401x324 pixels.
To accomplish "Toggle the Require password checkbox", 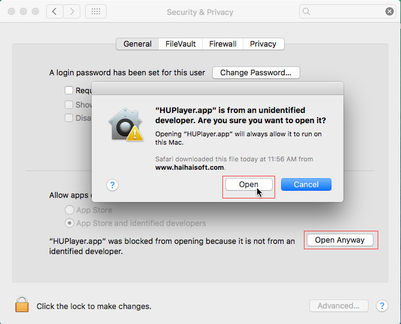I will coord(69,90).
